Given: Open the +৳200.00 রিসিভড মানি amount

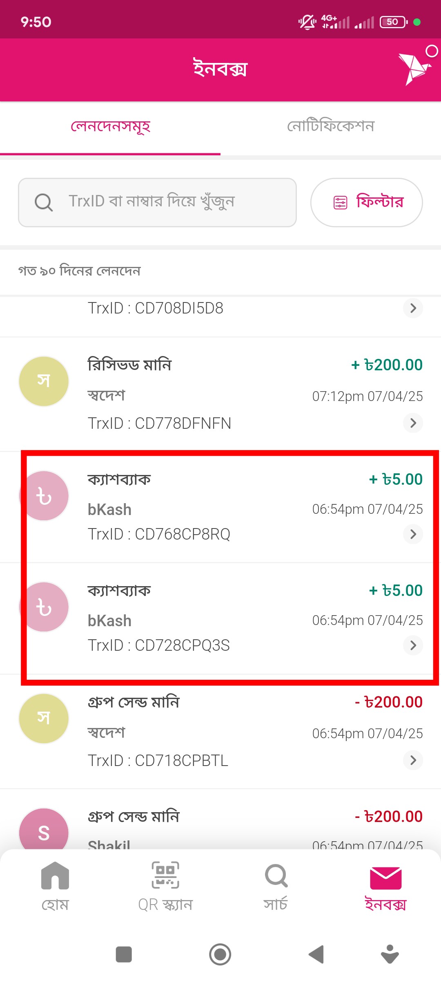Looking at the screenshot, I should tap(387, 365).
